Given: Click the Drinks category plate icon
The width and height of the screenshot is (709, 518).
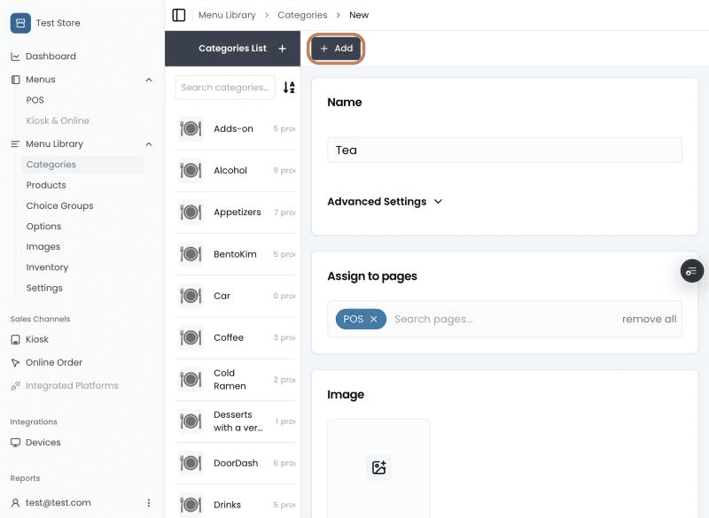Looking at the screenshot, I should pos(191,505).
